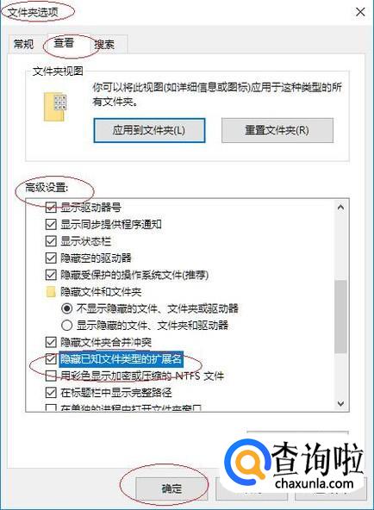Confirm with the 确定 button

[x=171, y=488]
